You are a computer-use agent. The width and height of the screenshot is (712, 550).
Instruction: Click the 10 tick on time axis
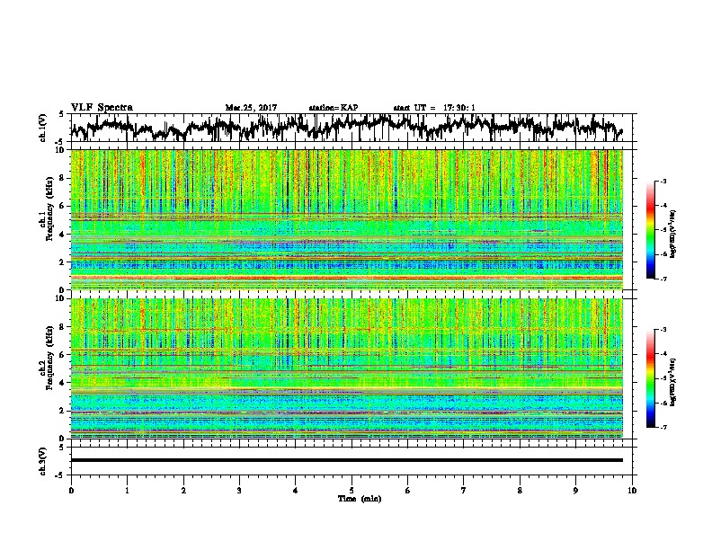coord(632,491)
